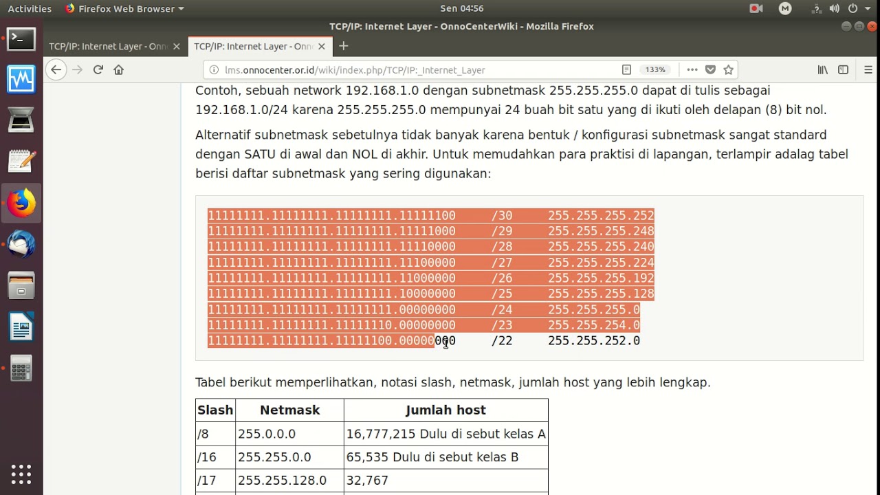This screenshot has height=495, width=880.
Task: Open the volume control in top bar
Action: pyautogui.click(x=835, y=8)
